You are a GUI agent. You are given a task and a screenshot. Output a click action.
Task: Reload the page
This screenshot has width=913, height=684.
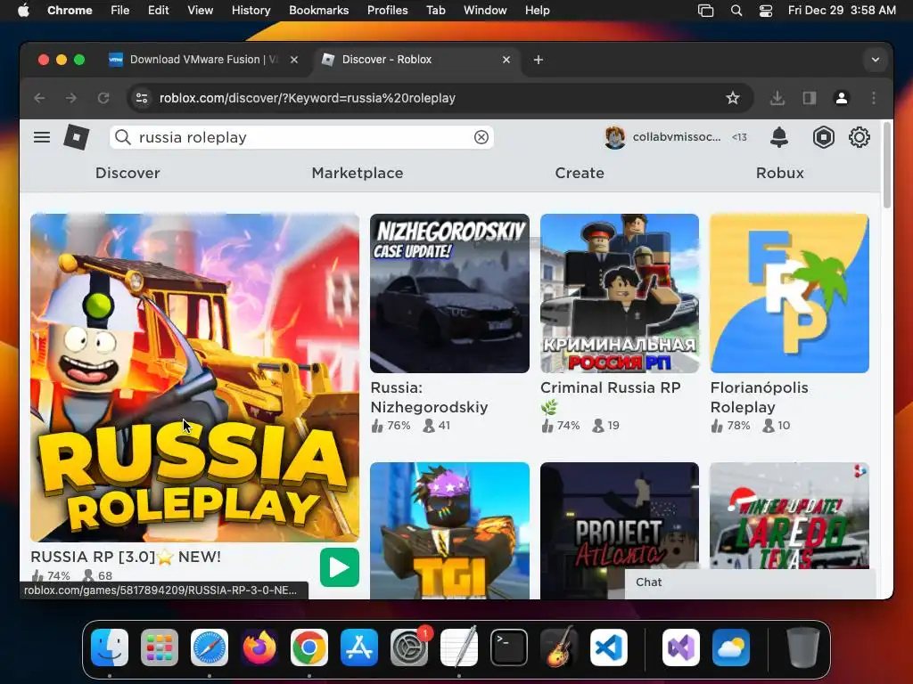click(103, 98)
